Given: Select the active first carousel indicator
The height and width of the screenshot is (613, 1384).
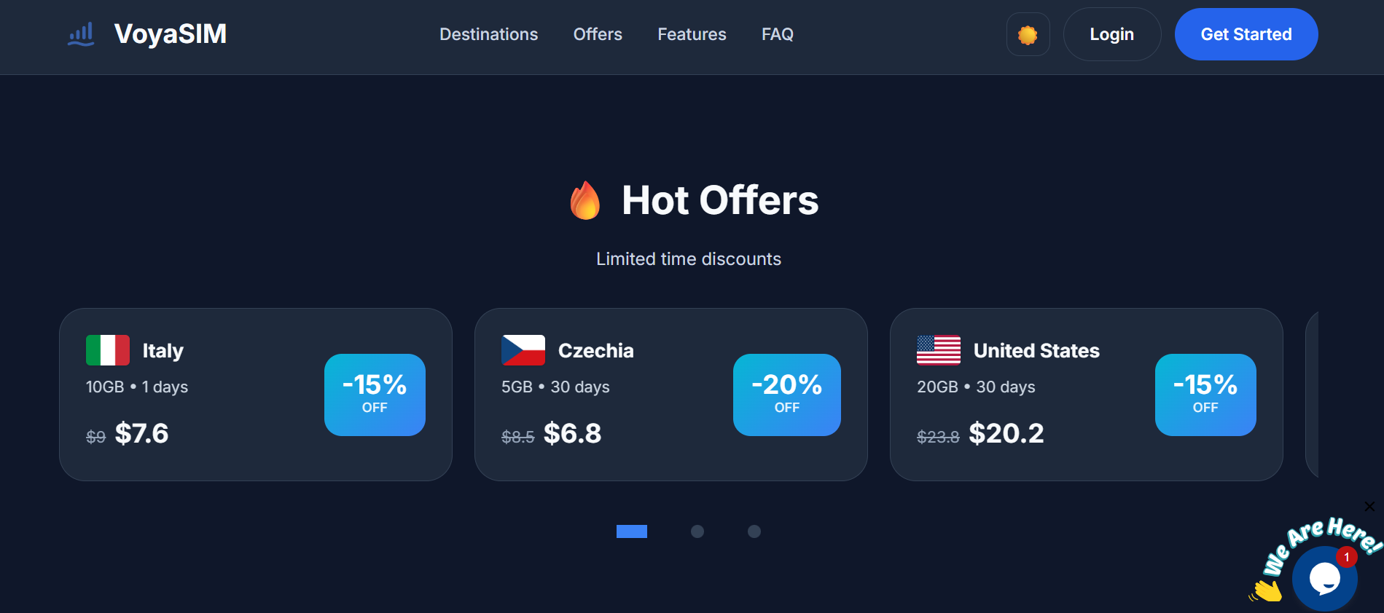Looking at the screenshot, I should (632, 531).
